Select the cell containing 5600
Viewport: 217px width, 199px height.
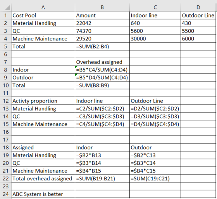coord(155,31)
